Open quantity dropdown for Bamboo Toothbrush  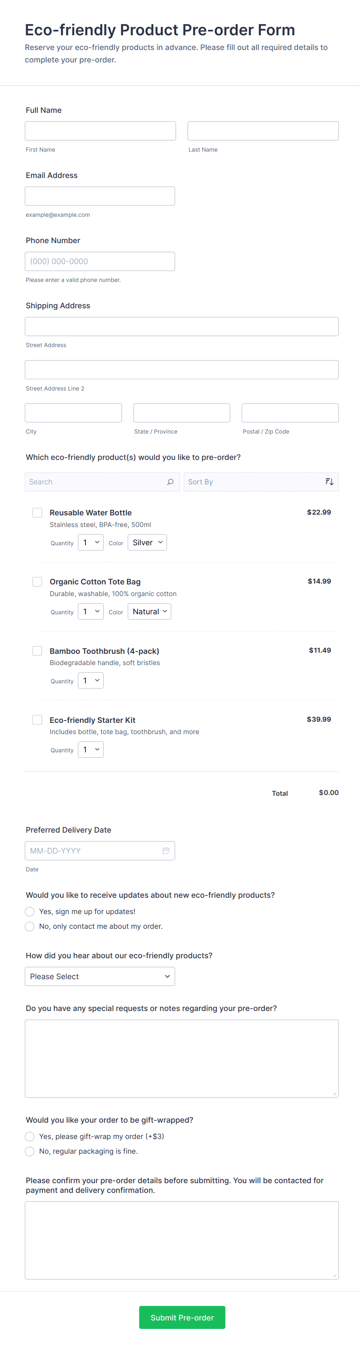91,681
